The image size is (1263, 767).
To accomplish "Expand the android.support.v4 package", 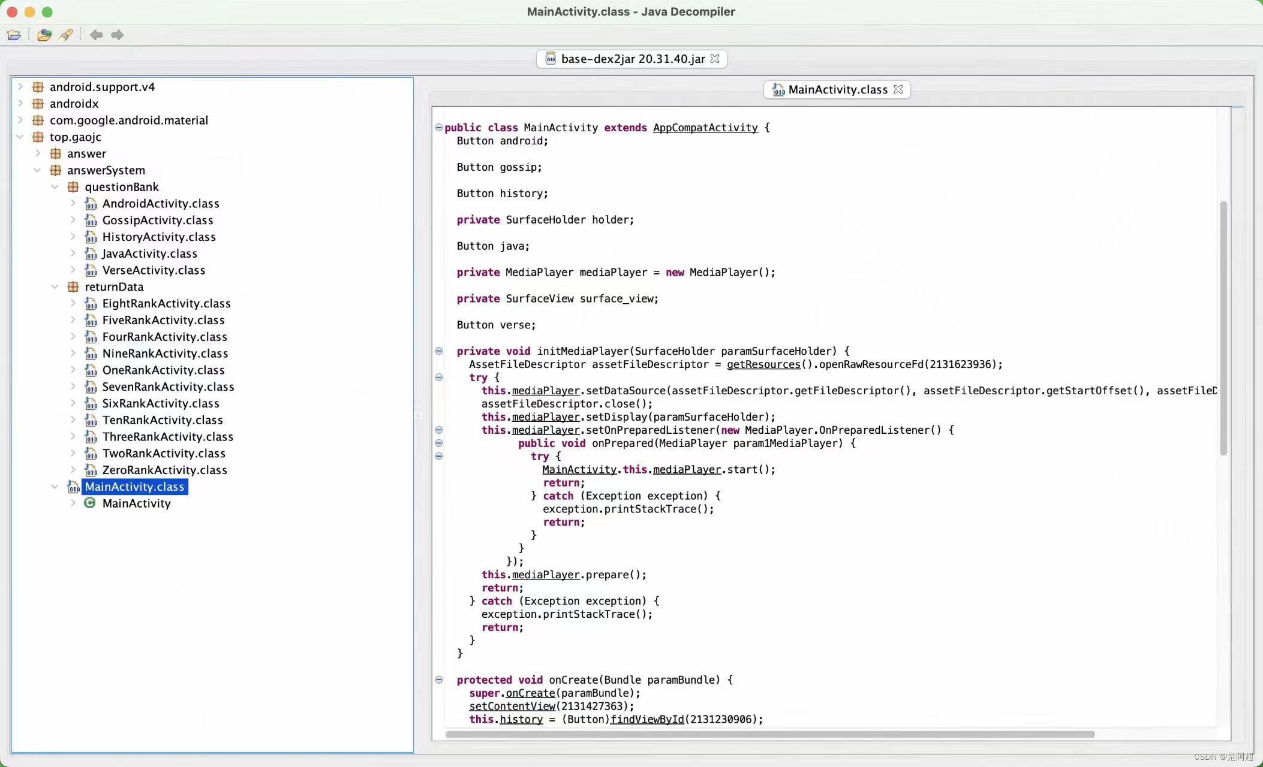I will pyautogui.click(x=20, y=87).
